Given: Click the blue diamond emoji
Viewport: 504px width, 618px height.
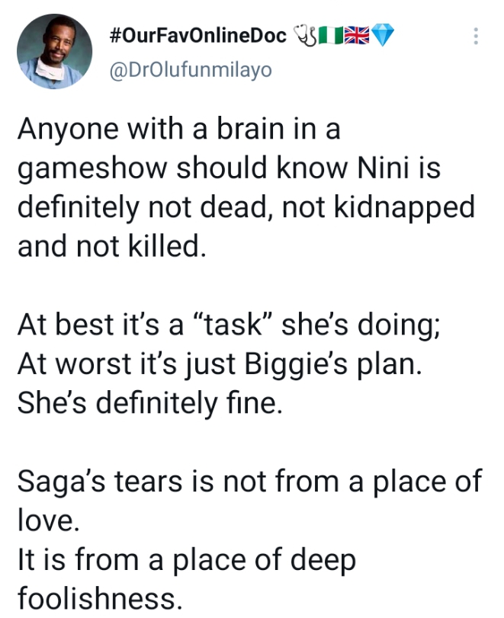Looking at the screenshot, I should click(x=383, y=36).
